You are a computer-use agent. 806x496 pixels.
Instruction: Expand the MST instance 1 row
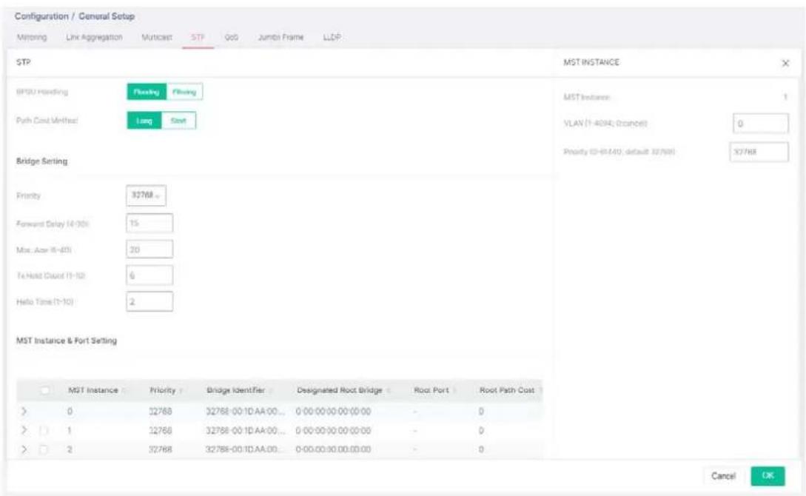[x=24, y=430]
